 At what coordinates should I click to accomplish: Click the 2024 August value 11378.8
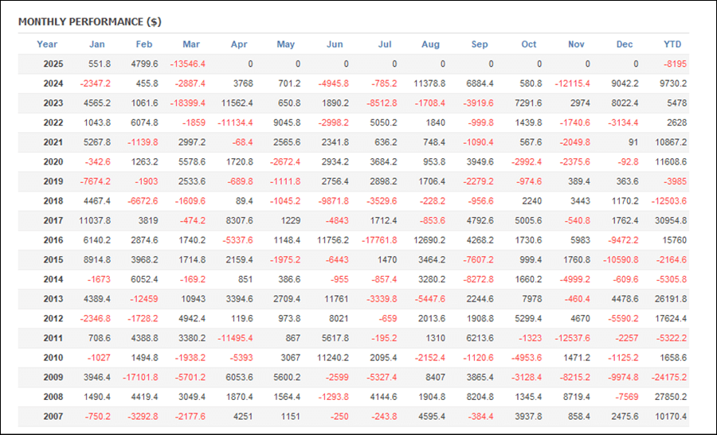tap(429, 84)
